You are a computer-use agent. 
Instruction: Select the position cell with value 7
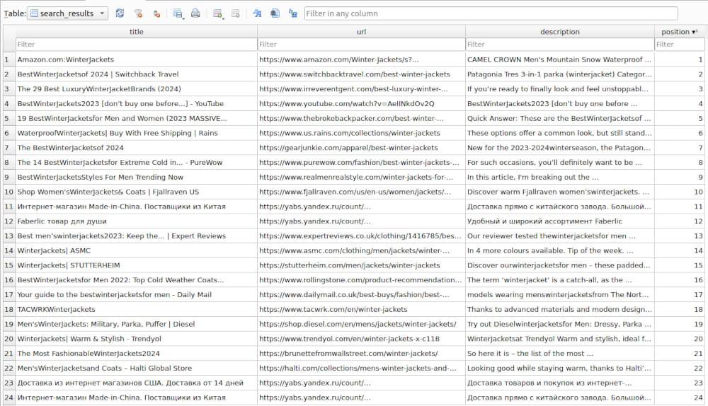click(679, 148)
